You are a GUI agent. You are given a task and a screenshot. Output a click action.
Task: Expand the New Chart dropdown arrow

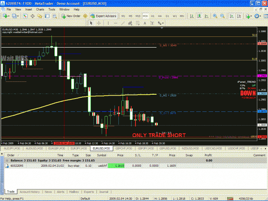(x=9, y=16)
